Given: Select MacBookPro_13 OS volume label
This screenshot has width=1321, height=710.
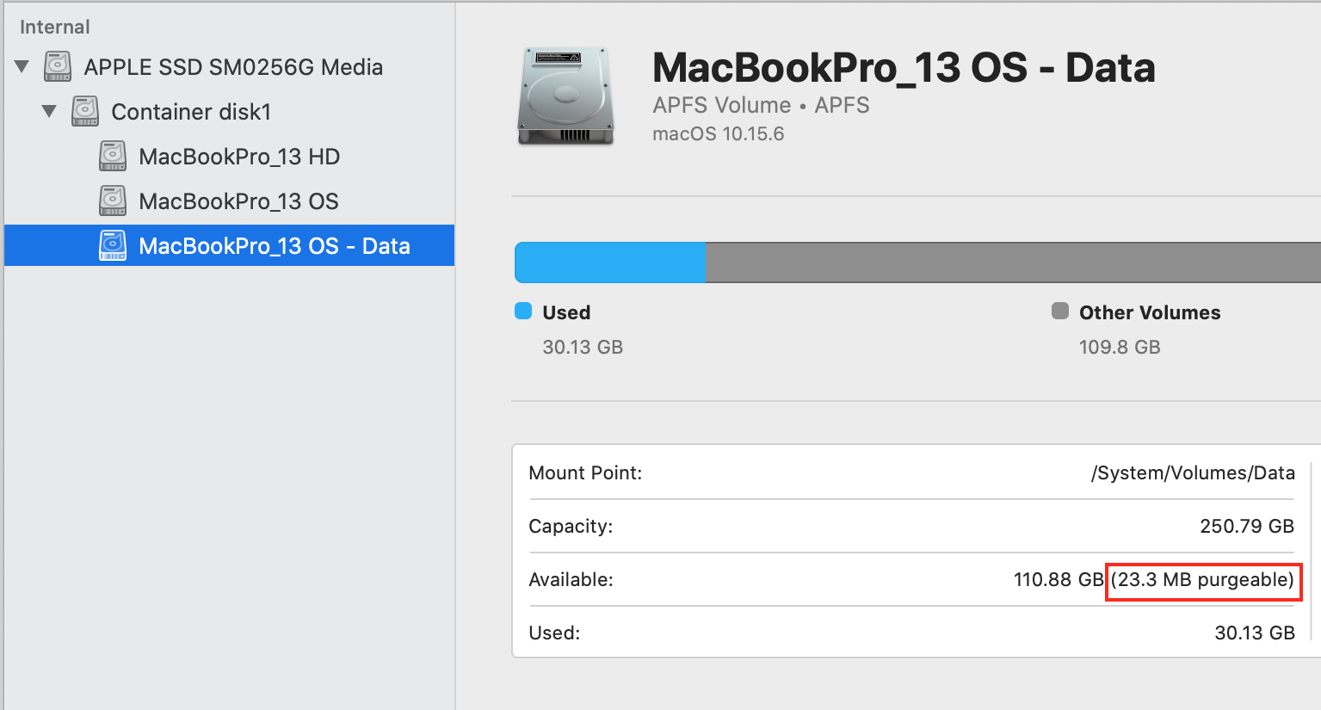Looking at the screenshot, I should 238,201.
